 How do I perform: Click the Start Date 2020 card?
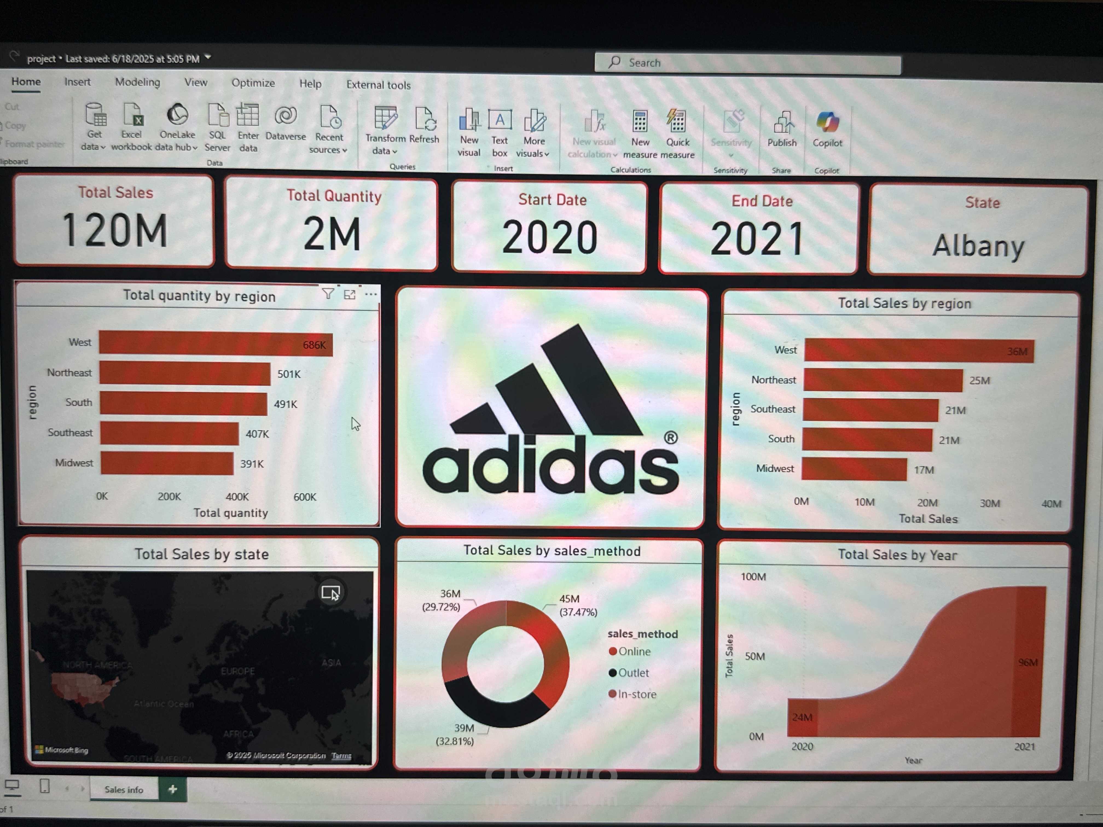pos(550,227)
